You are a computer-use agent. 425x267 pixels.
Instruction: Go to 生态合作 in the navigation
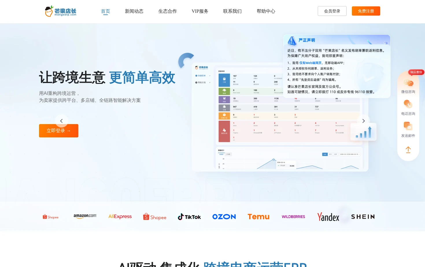[x=168, y=11]
